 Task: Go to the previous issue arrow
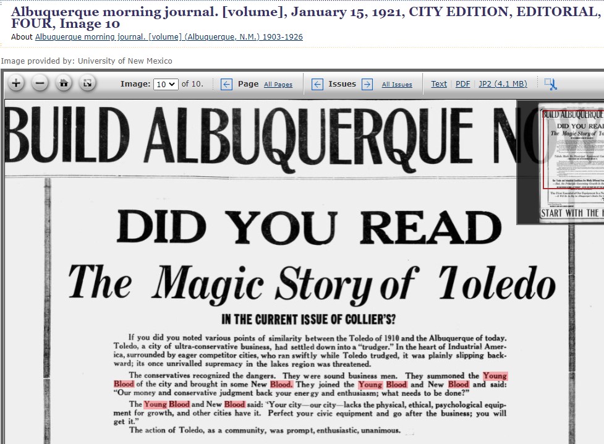coord(317,84)
